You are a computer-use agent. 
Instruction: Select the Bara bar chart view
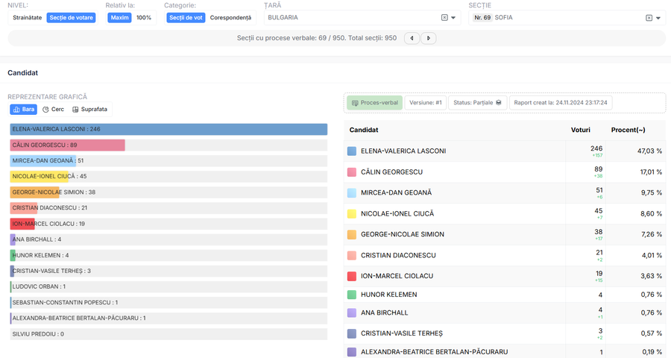point(24,109)
